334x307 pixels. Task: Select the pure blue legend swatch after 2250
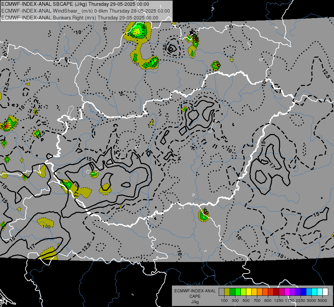coord(304,292)
